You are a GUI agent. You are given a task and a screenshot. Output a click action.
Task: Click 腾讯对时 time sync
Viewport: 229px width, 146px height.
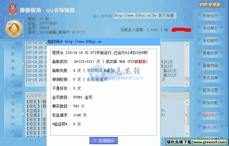tap(210, 128)
